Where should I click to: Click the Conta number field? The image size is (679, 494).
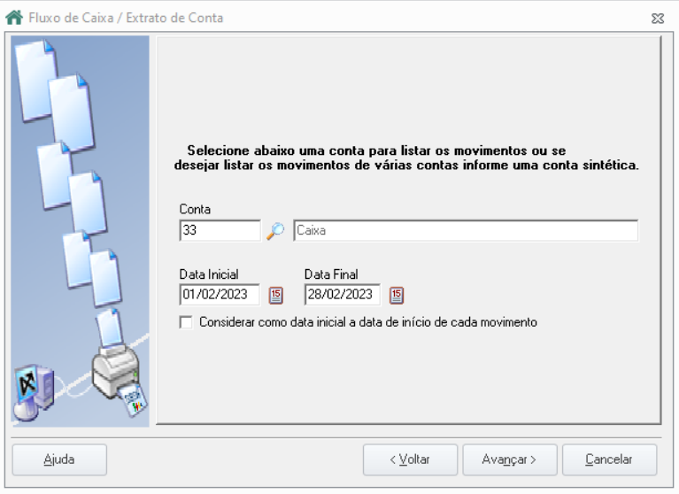click(x=220, y=230)
